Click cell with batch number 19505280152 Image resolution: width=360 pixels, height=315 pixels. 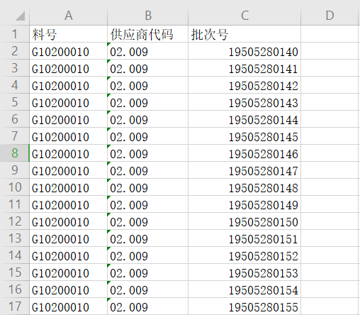pos(244,255)
